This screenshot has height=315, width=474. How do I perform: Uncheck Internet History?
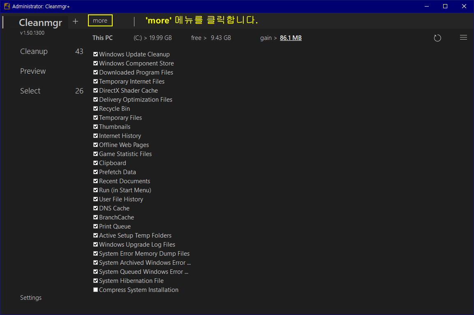(x=95, y=136)
